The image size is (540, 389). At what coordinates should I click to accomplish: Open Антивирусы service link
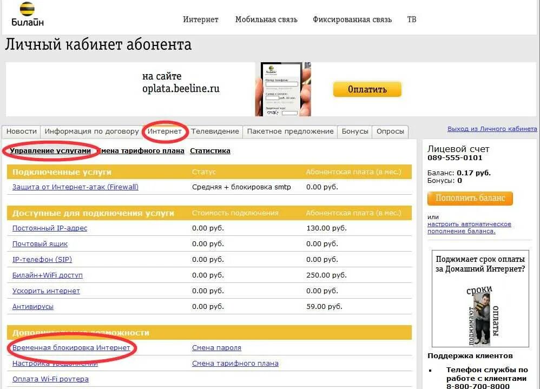click(x=33, y=307)
